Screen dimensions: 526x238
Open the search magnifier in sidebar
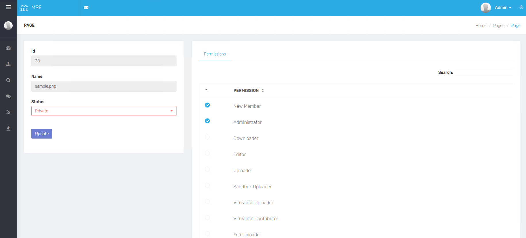(8, 80)
